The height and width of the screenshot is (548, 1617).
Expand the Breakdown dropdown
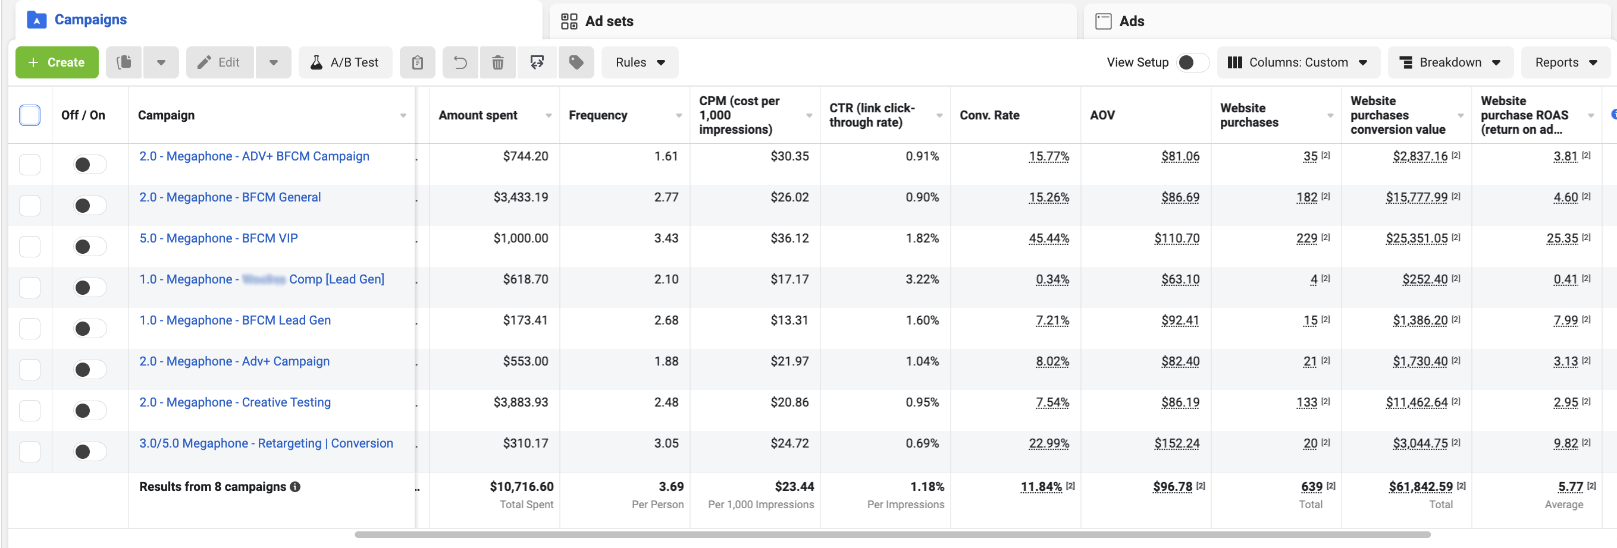click(x=1450, y=62)
